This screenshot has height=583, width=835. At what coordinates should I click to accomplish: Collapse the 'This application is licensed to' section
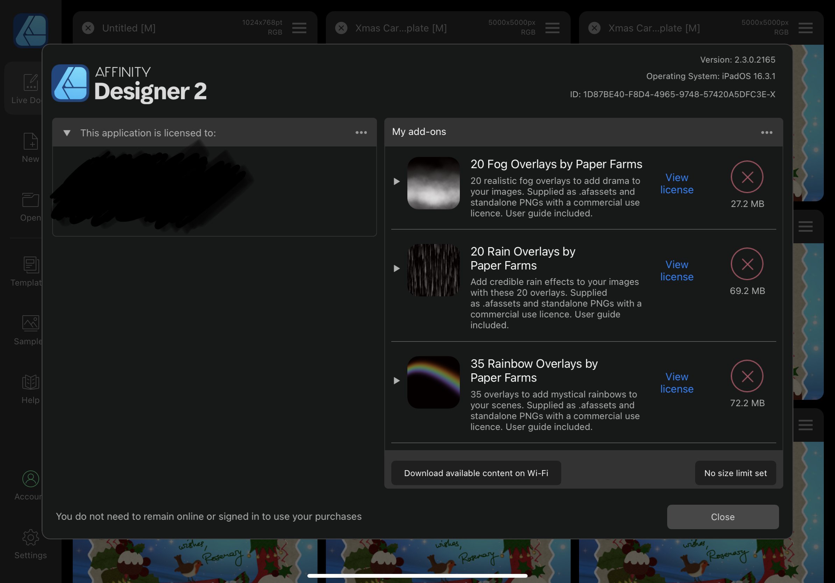click(66, 133)
